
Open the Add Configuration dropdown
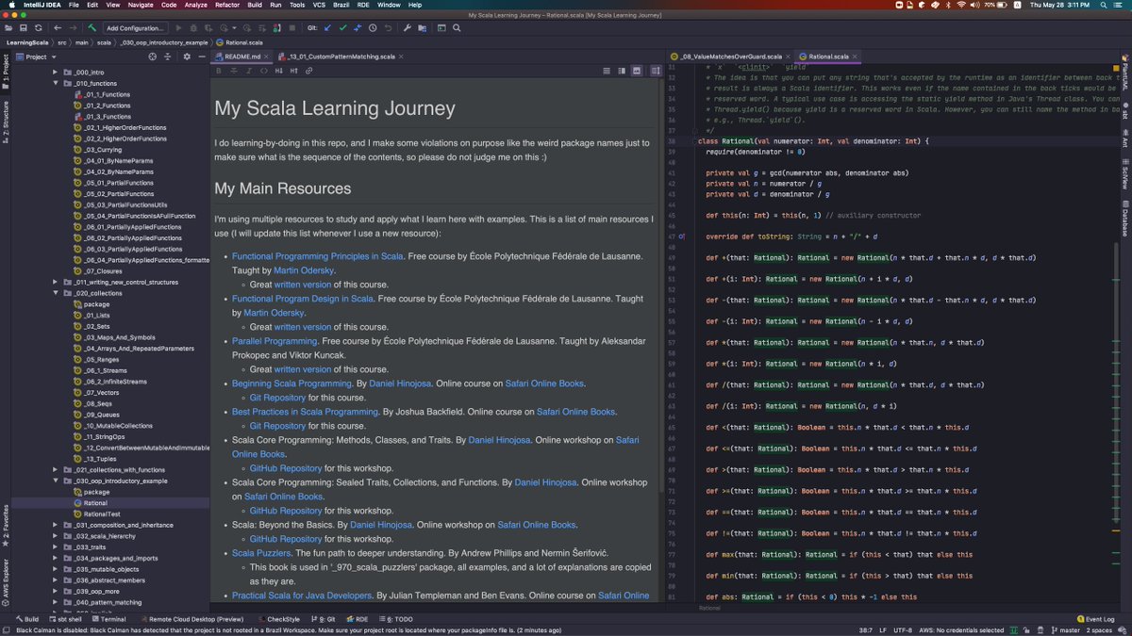coord(136,28)
